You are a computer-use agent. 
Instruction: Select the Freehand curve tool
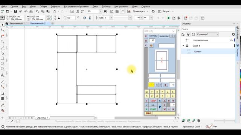pos(2,48)
